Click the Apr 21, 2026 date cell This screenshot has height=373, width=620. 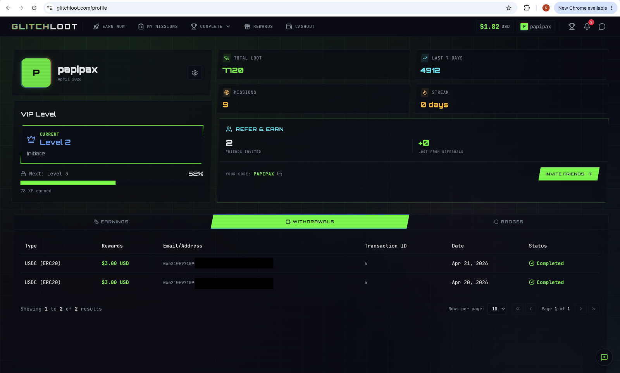point(470,263)
